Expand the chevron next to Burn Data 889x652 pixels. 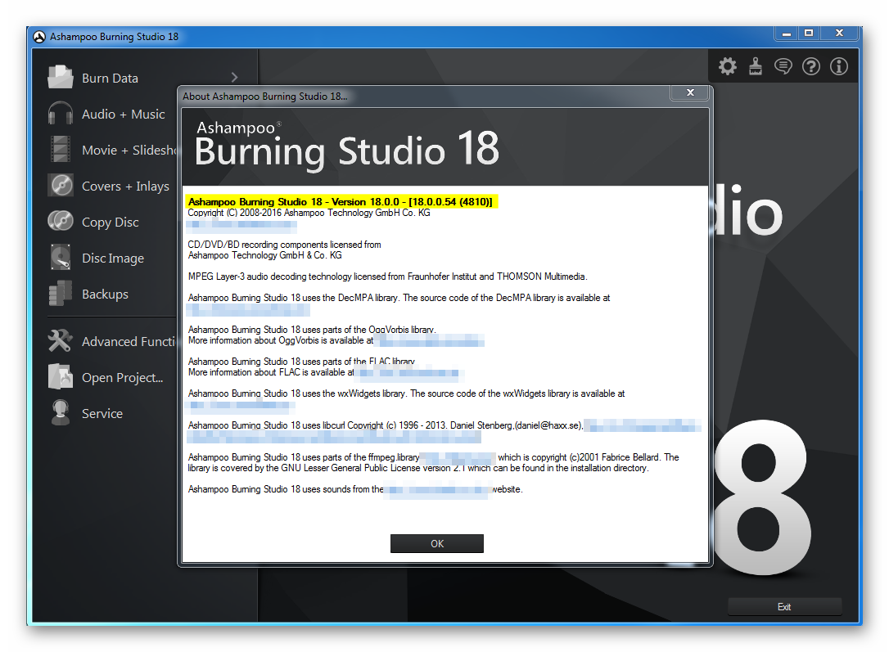(235, 78)
